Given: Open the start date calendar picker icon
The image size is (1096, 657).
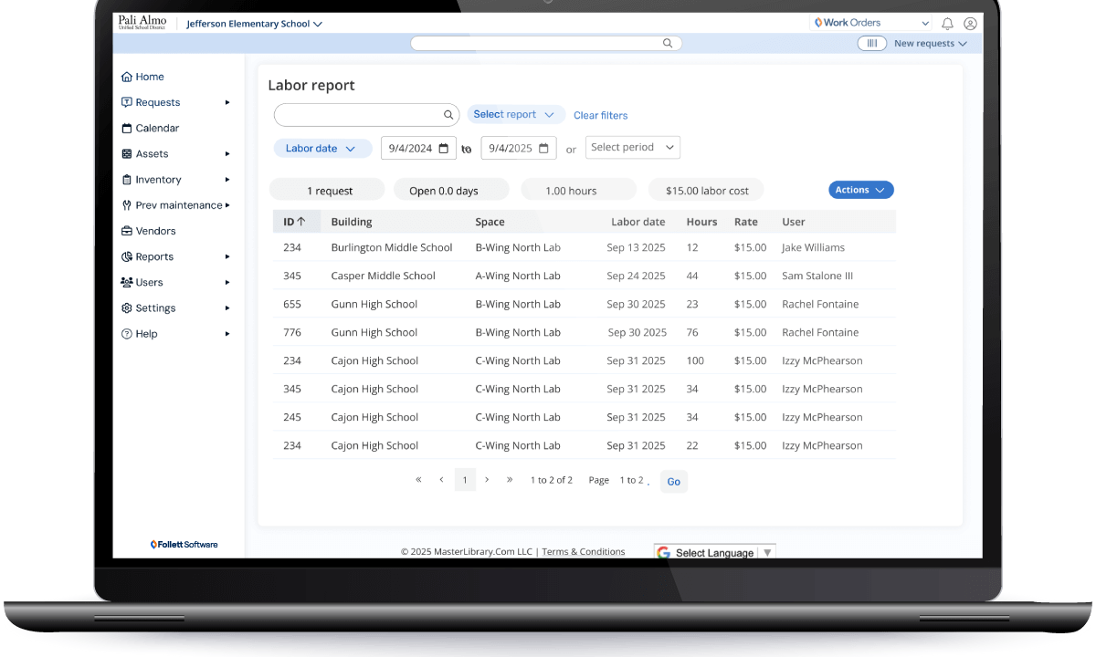Looking at the screenshot, I should 443,148.
